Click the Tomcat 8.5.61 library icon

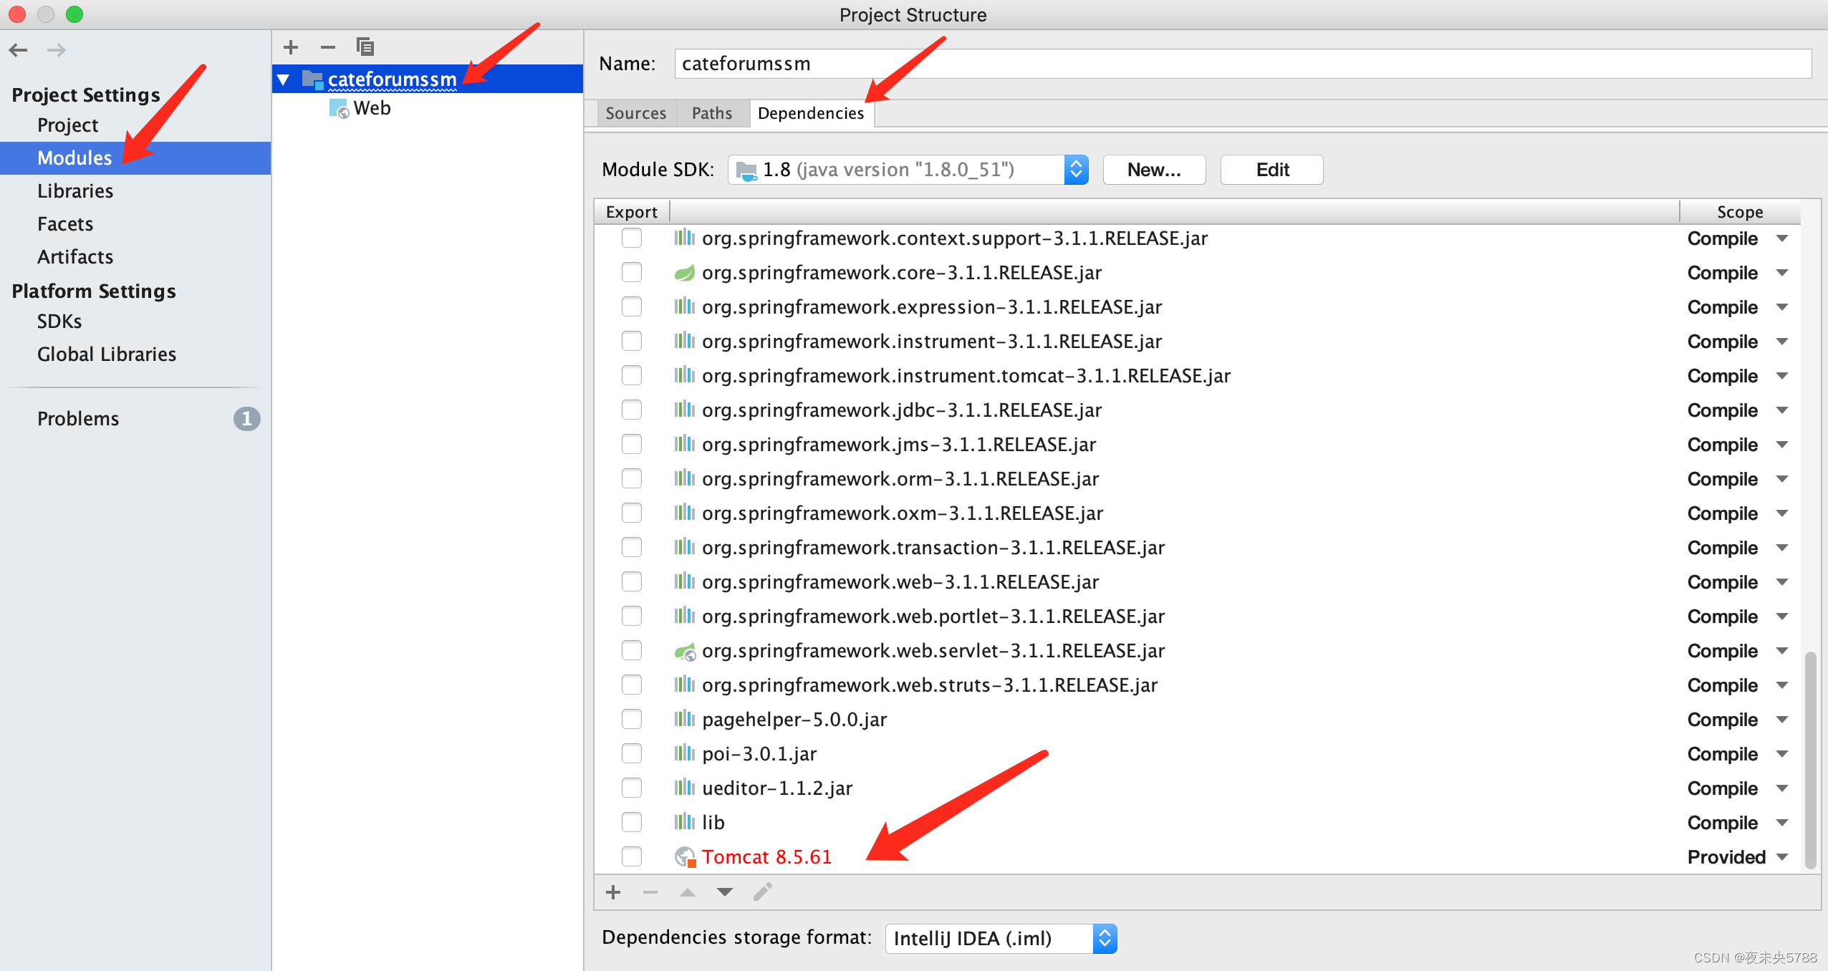(685, 857)
